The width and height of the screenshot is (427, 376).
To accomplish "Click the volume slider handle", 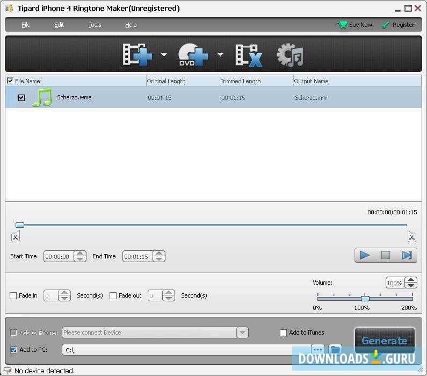I will coord(365,299).
